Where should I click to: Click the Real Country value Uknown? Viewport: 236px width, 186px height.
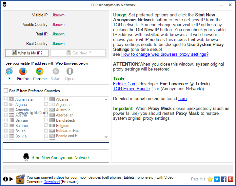58,44
